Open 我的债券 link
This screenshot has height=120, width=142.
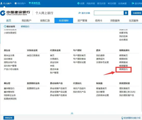tap(100, 55)
